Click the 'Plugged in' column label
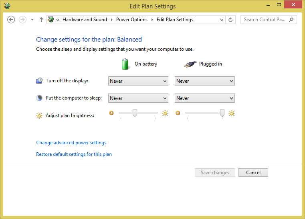 coord(210,64)
